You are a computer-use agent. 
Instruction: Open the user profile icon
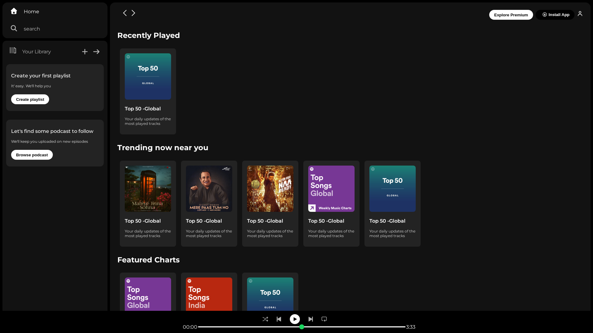580,14
